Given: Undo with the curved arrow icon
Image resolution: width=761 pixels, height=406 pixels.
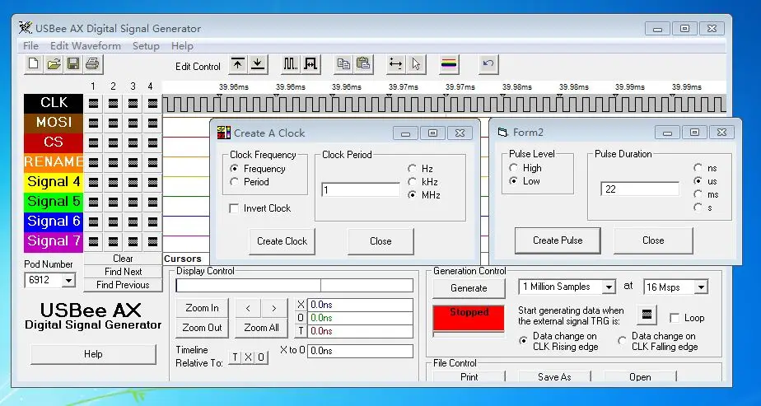Looking at the screenshot, I should point(488,64).
